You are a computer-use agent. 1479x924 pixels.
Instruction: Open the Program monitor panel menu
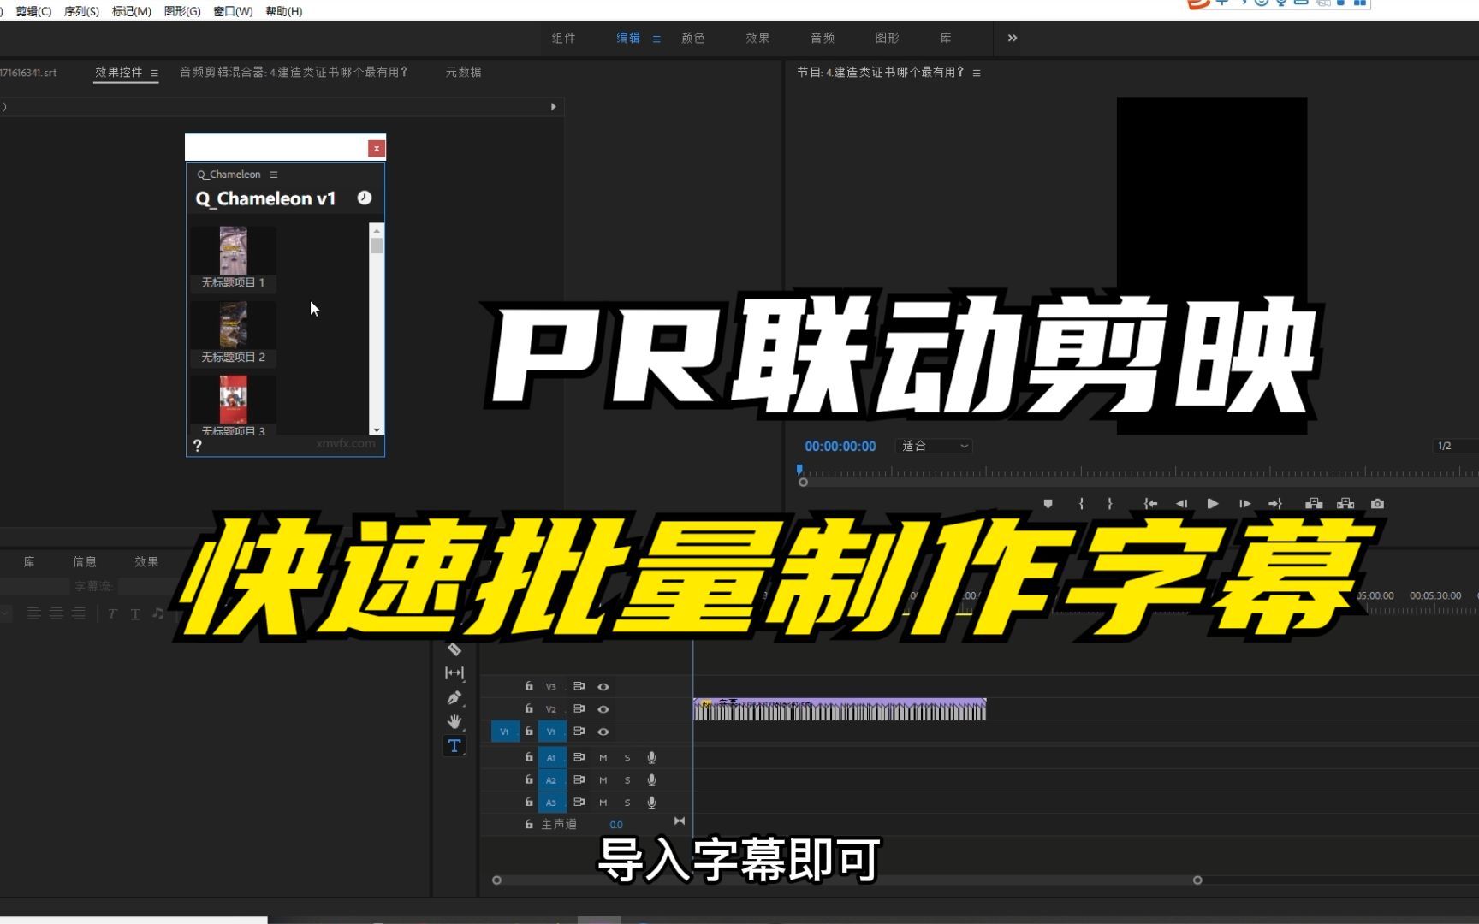977,73
